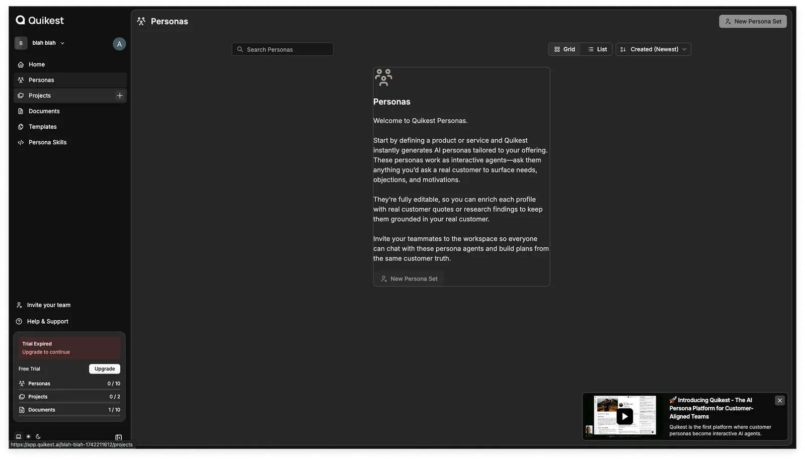Select system theme with the laptop icon

click(19, 437)
